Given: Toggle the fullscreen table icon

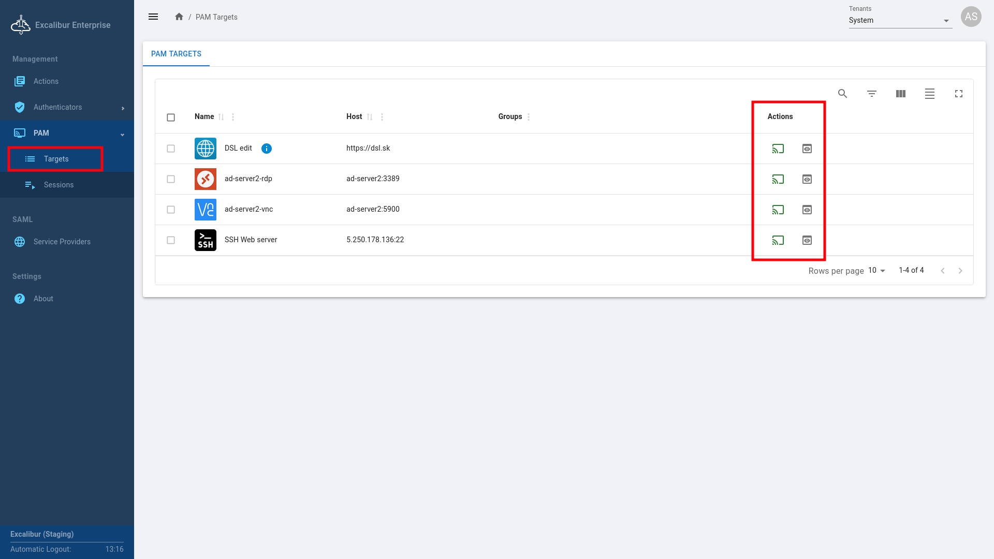Looking at the screenshot, I should (x=958, y=94).
